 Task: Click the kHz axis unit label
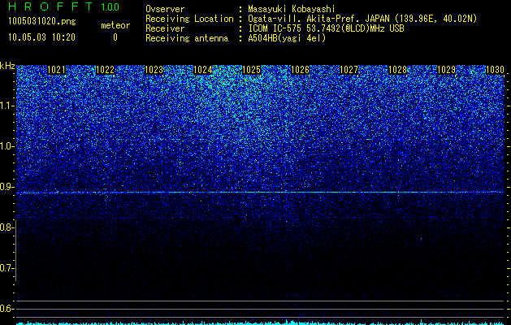point(7,66)
